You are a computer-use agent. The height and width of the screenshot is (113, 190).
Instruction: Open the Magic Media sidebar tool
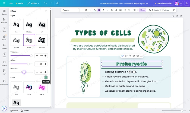click(x=4, y=82)
